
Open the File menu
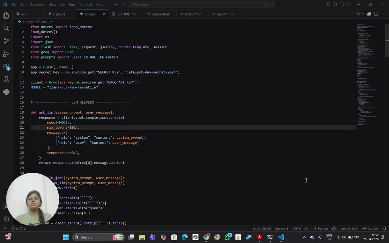click(x=14, y=4)
